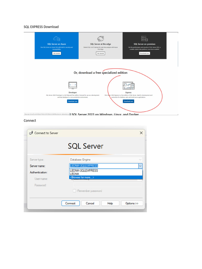Click the SQL Server on Azure heading
This screenshot has width=202, height=269.
click(x=57, y=44)
